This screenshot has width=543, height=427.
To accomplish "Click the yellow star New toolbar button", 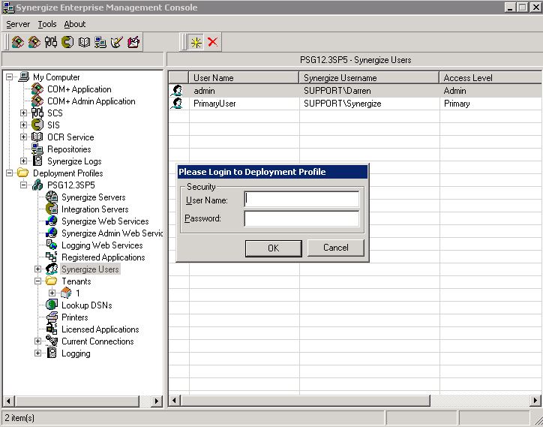I will pos(196,42).
